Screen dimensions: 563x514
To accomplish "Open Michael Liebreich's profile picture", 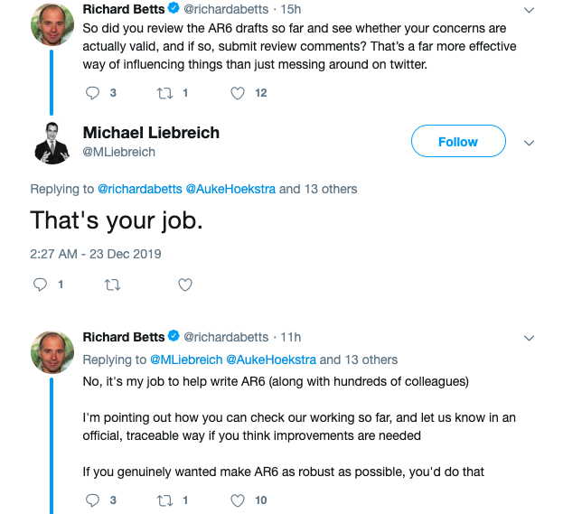I will click(53, 142).
